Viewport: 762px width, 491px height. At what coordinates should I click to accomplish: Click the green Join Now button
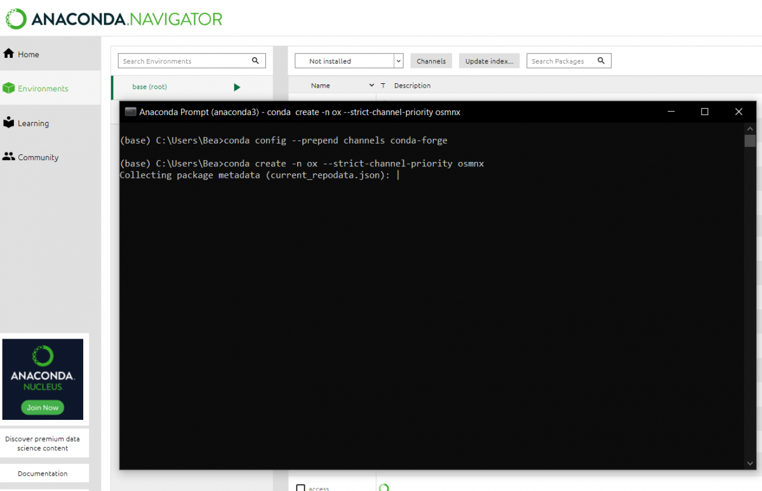[43, 408]
